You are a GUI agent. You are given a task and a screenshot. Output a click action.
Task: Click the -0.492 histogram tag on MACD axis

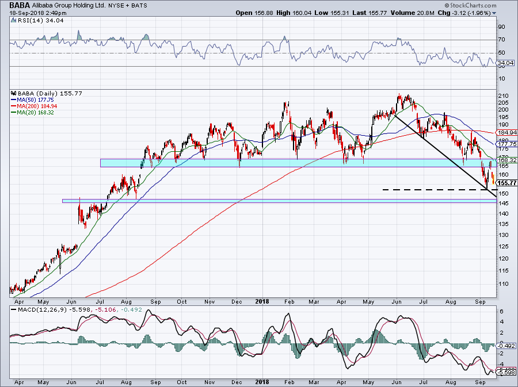click(x=506, y=346)
